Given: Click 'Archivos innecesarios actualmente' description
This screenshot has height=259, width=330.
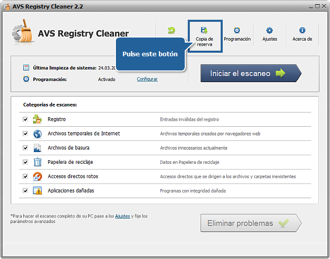Looking at the screenshot, I should 194,148.
